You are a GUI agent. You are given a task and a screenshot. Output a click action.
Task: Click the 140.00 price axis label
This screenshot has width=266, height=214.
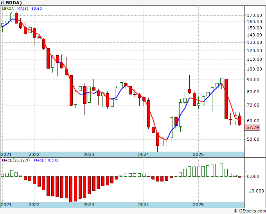[255, 35]
